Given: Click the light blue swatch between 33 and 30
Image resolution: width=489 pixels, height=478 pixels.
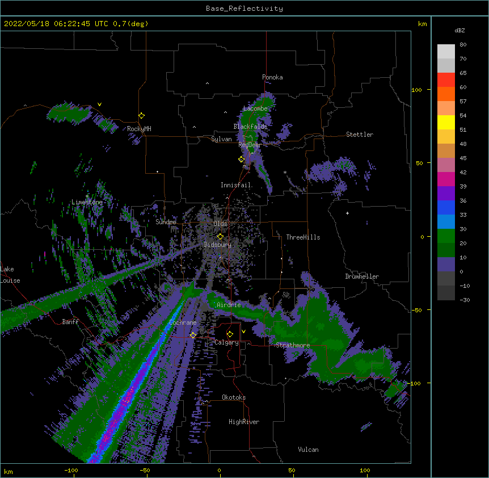Looking at the screenshot, I should (446, 222).
